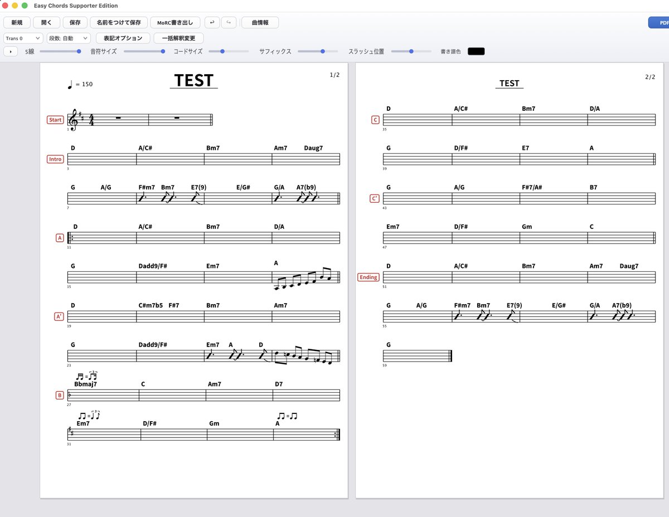
Task: Export using MoRC書き出し
Action: click(175, 23)
